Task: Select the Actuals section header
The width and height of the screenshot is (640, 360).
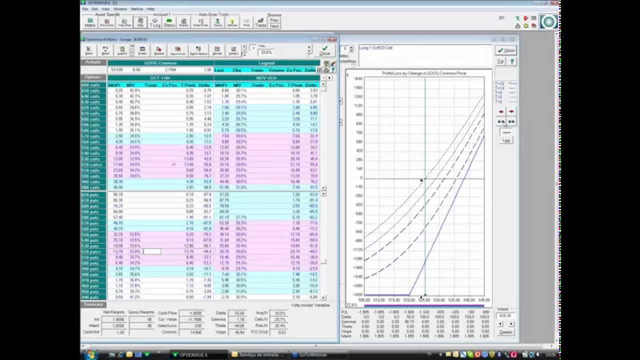Action: 93,62
